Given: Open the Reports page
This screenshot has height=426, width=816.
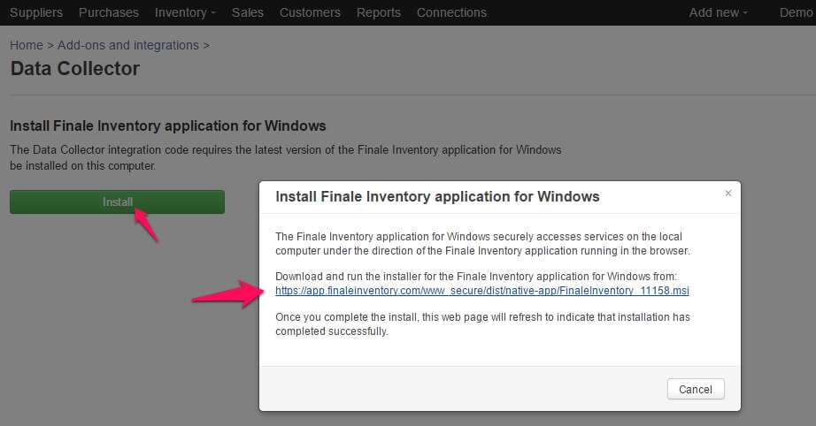Looking at the screenshot, I should click(378, 12).
